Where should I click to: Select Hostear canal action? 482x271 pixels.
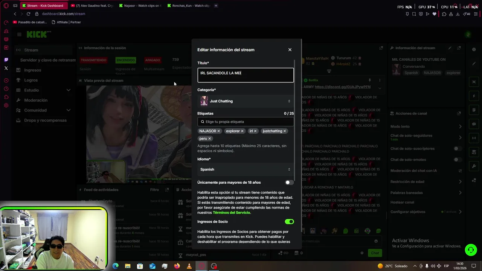(402, 202)
